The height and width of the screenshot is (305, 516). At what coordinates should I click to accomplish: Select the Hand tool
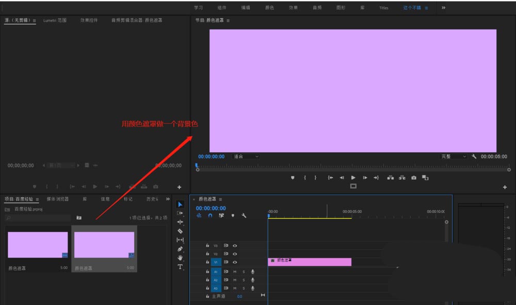[x=180, y=258]
